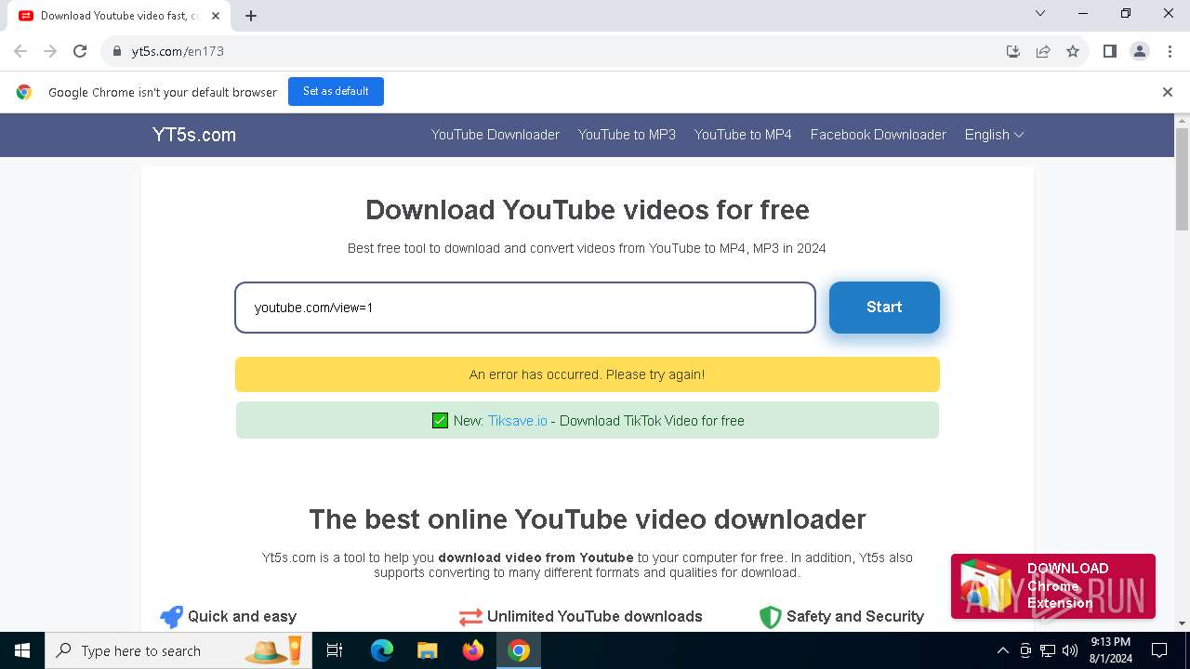Viewport: 1190px width, 669px height.
Task: Click the arrows icon by Unlimited YouTube downloads
Action: (470, 617)
